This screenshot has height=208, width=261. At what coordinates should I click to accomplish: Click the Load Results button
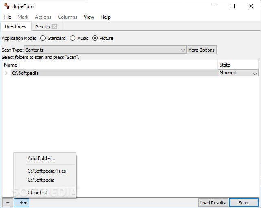point(213,203)
